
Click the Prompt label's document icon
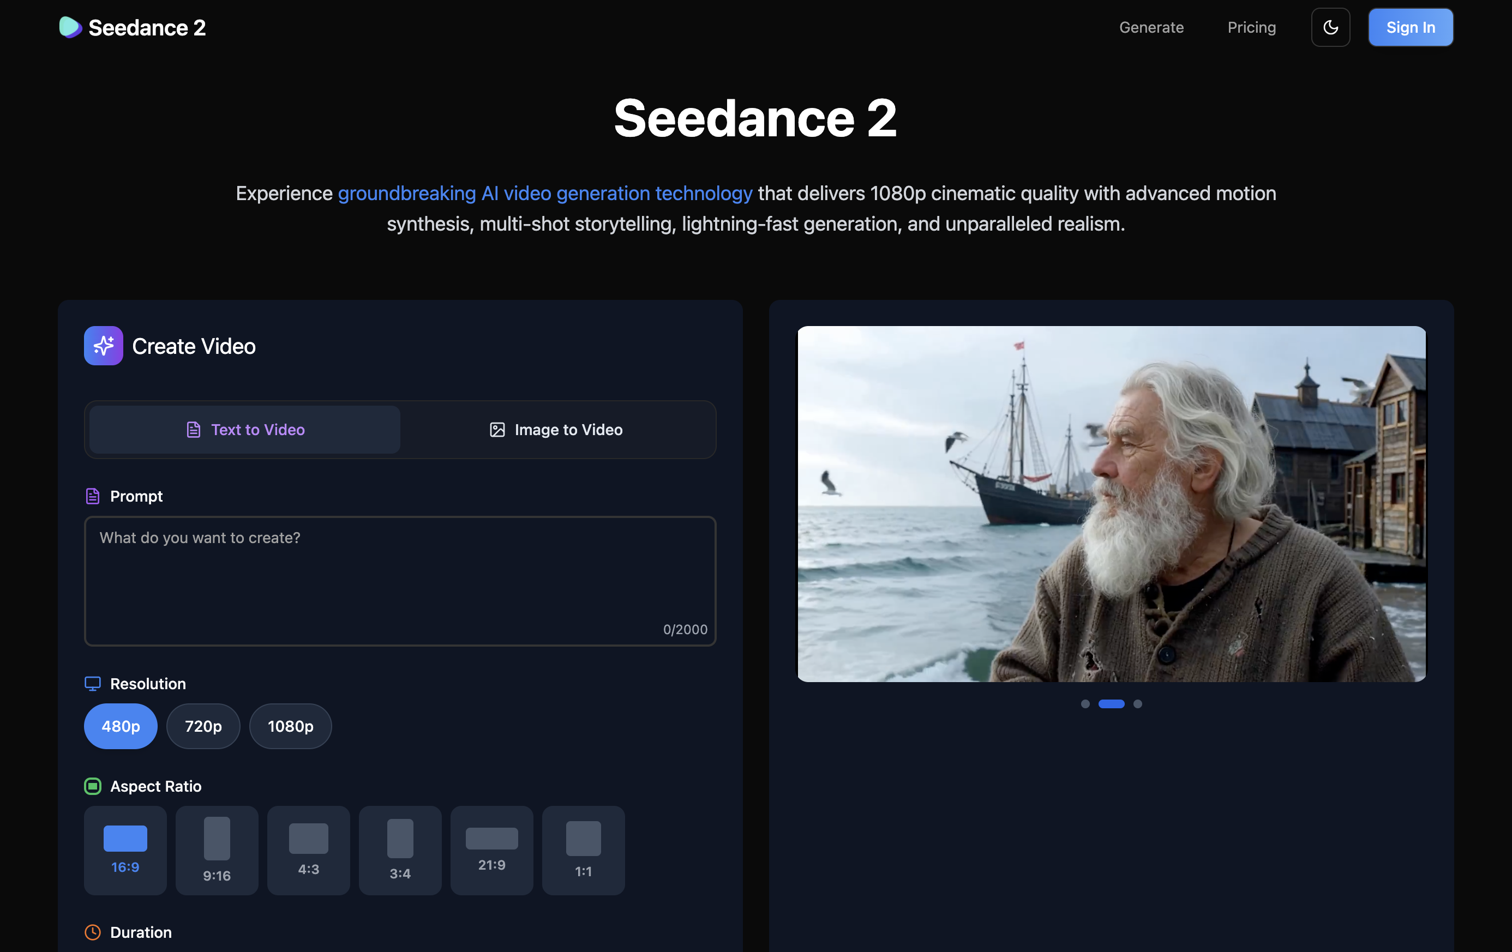pos(92,495)
